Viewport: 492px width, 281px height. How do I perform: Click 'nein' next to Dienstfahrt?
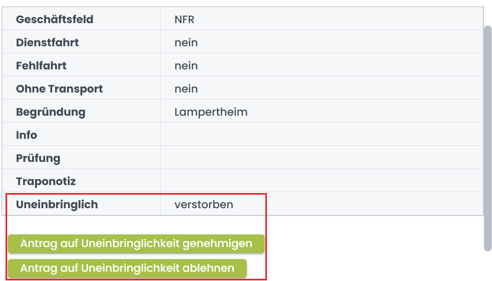(x=186, y=42)
